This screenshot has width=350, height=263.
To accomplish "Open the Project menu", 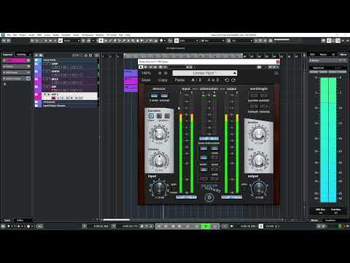I will [x=23, y=35].
